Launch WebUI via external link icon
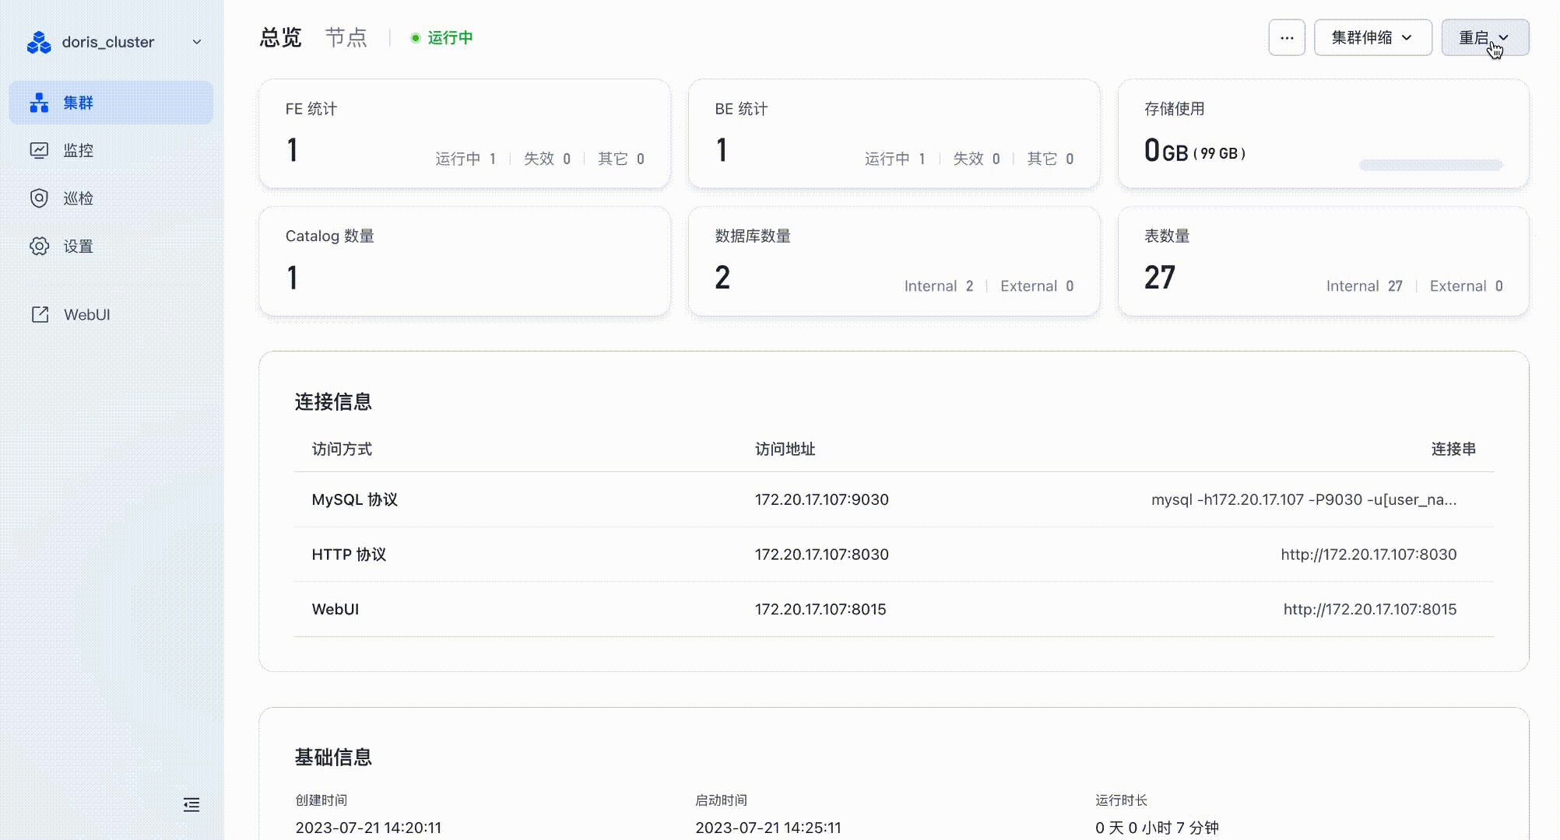 click(x=40, y=314)
